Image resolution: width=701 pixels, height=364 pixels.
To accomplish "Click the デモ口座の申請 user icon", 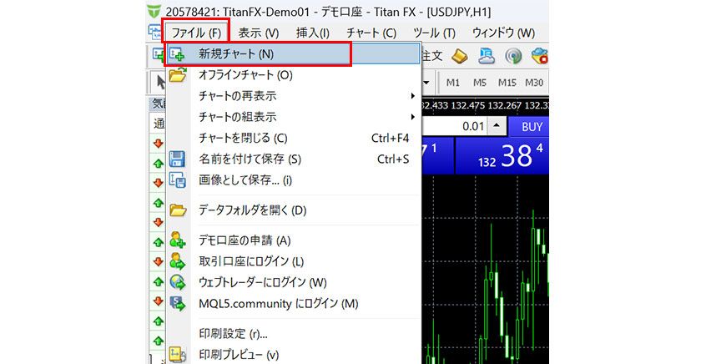I will 178,241.
